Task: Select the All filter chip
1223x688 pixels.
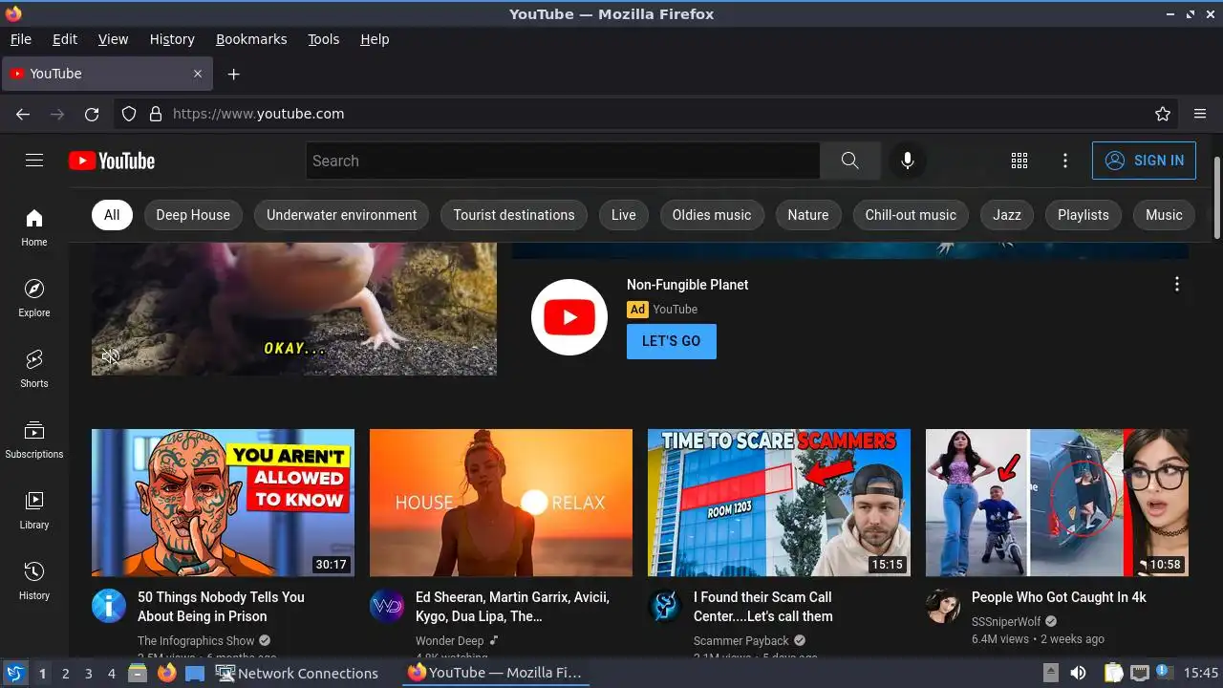Action: 112,215
